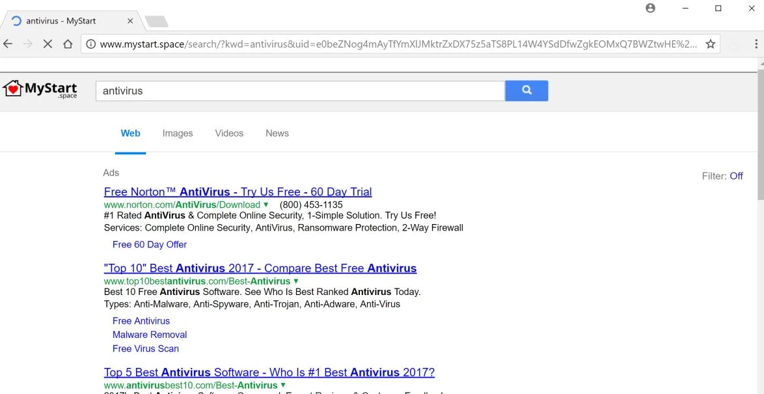Expand dropdown arrow beside top10bestantivirus.com URL
Screen dimensions: 764x394
coord(295,281)
